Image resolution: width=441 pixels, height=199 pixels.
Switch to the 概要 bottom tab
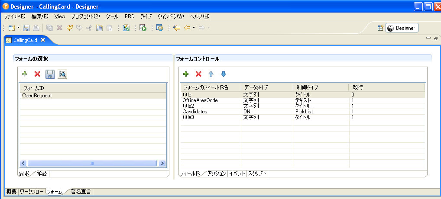point(12,192)
